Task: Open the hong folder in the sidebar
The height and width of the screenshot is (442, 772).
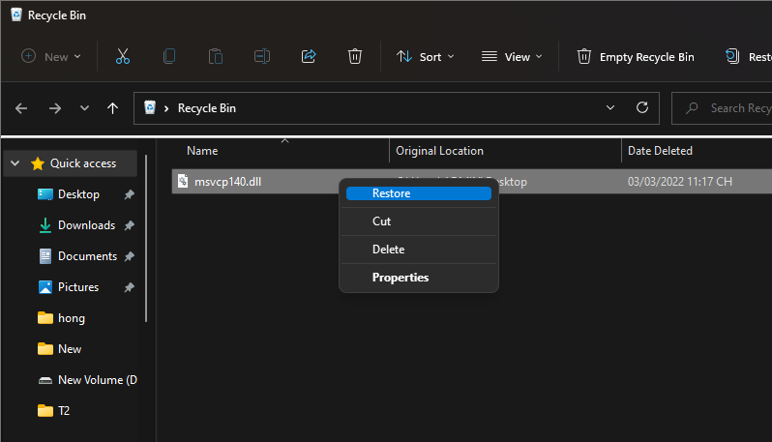Action: (72, 318)
